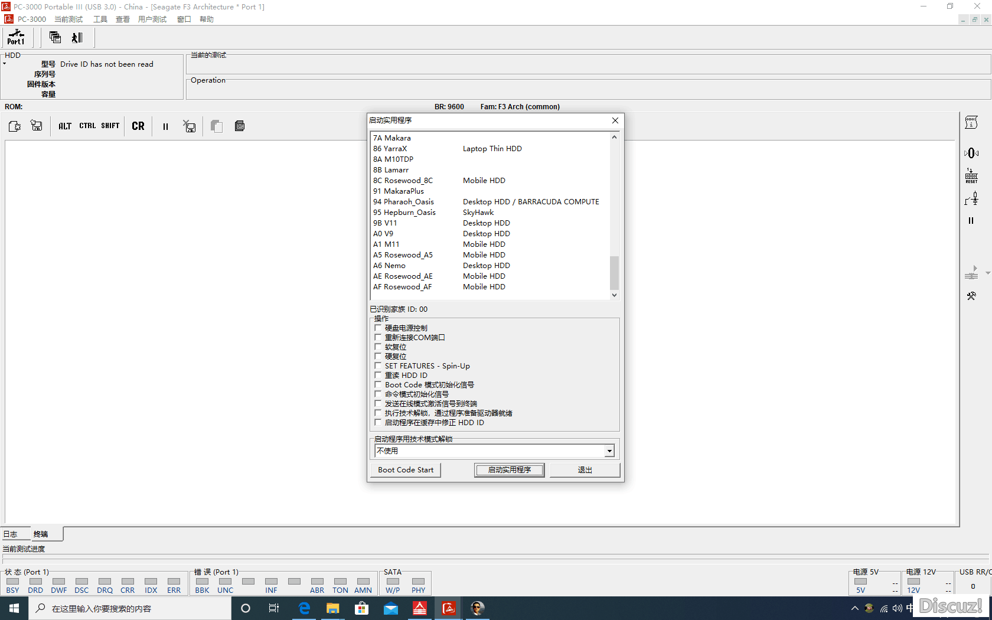
Task: Select 86 YarraX family row
Action: point(490,149)
